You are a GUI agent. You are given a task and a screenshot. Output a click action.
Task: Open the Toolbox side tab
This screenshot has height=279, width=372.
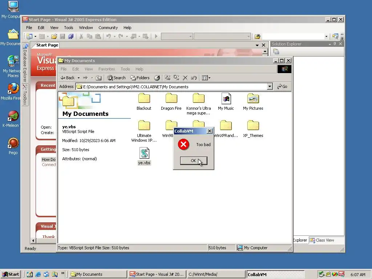[x=25, y=95]
